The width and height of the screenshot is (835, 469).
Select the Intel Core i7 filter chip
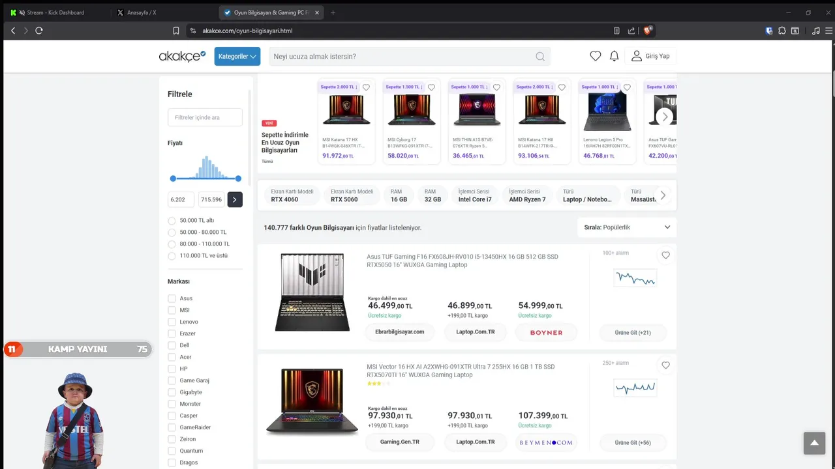[x=475, y=195]
